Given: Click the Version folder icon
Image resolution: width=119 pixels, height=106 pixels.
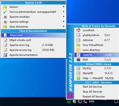Looking at the screenshot, I should [5, 7].
